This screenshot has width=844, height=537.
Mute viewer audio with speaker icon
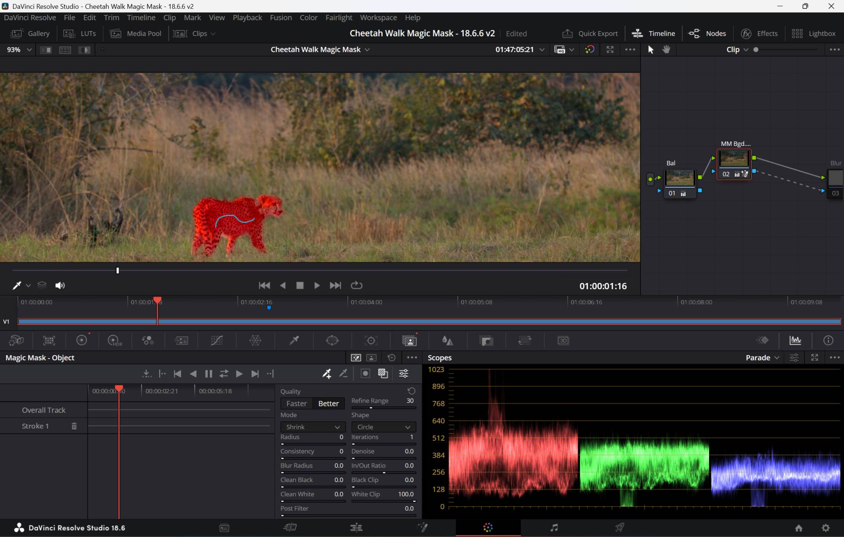[x=60, y=286]
